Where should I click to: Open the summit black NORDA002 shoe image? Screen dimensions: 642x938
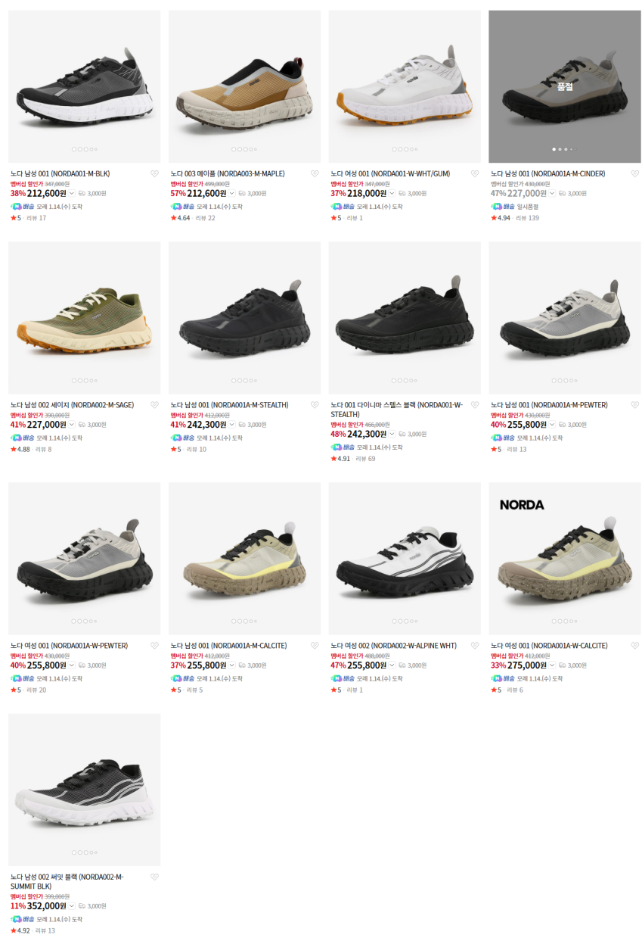tap(85, 790)
